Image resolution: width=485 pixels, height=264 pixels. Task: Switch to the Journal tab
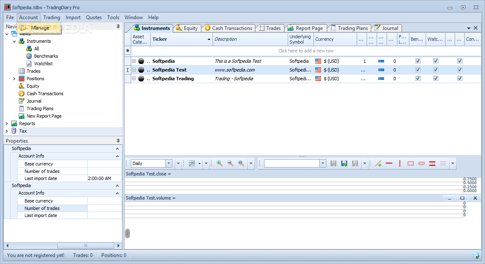[x=387, y=28]
